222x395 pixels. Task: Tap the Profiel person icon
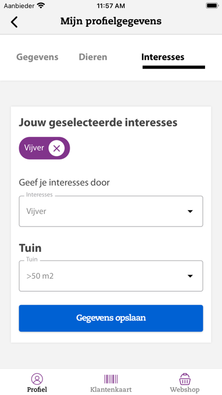[x=37, y=379]
